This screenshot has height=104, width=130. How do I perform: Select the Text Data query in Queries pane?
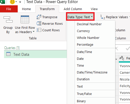tap(35, 54)
